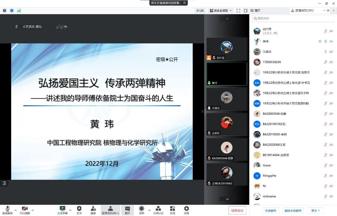337x216 pixels.
Task: Turn on camera with 开启视频 button
Action: coord(24,210)
